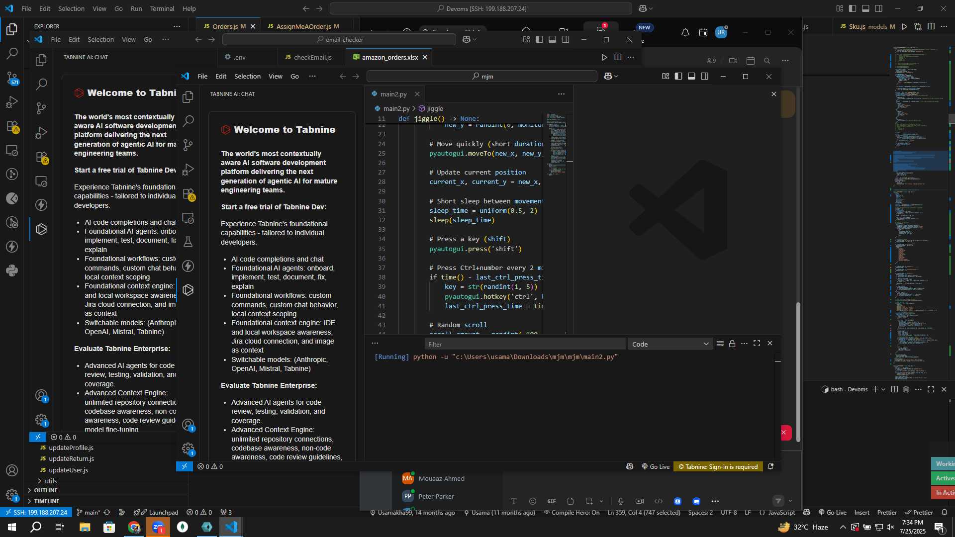Toggle primary side bar in the mjm window
Image resolution: width=955 pixels, height=537 pixels.
tap(678, 76)
